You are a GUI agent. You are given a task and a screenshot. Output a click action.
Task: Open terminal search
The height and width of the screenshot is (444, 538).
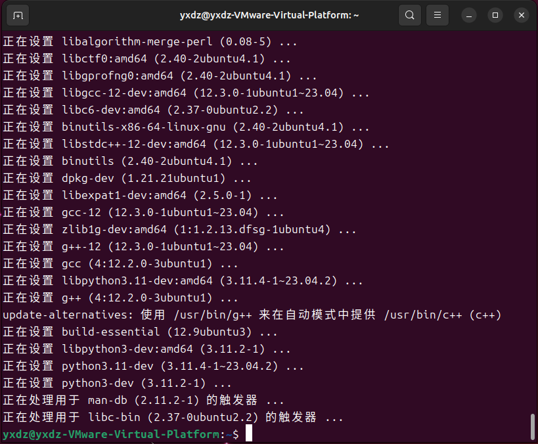point(410,15)
